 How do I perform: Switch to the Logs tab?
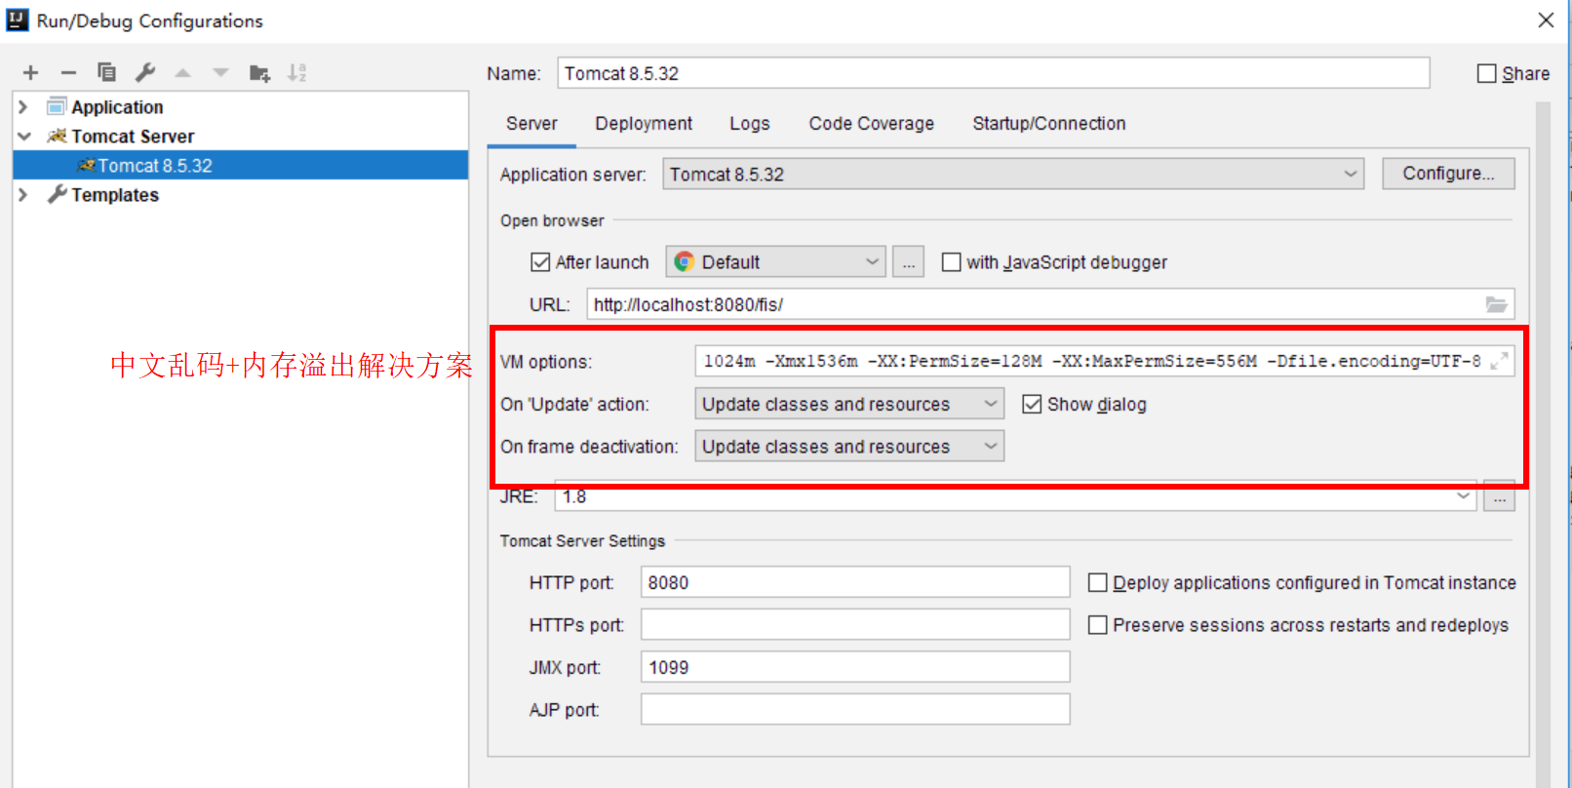pos(750,123)
